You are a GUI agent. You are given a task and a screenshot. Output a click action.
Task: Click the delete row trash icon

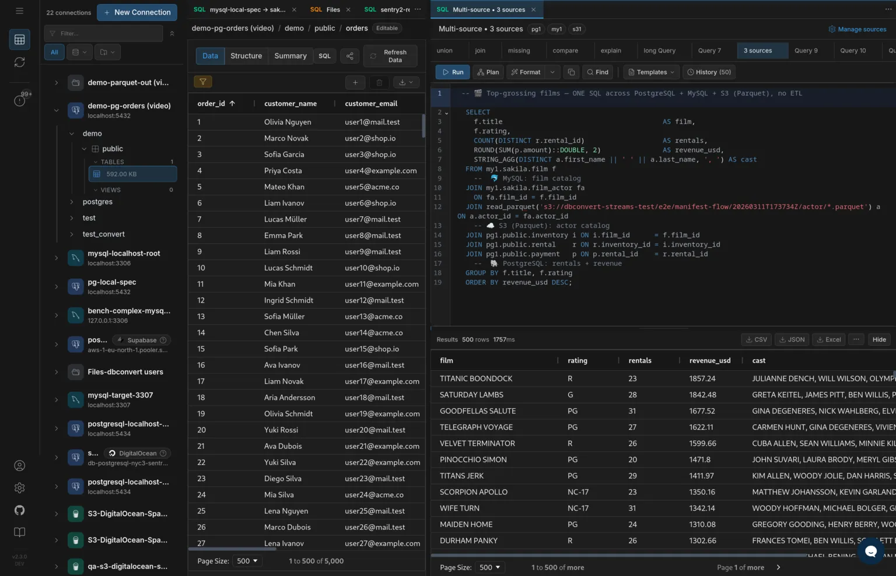(x=379, y=83)
